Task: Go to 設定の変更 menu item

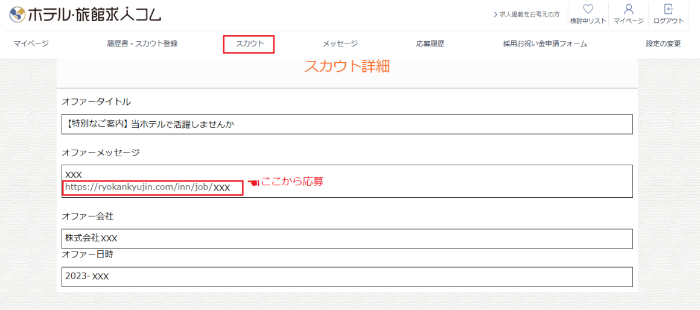Action: 663,43
